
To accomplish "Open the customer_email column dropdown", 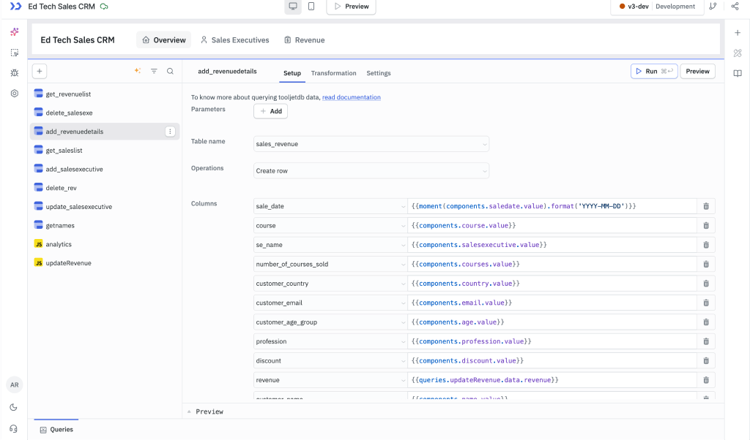I will [330, 303].
